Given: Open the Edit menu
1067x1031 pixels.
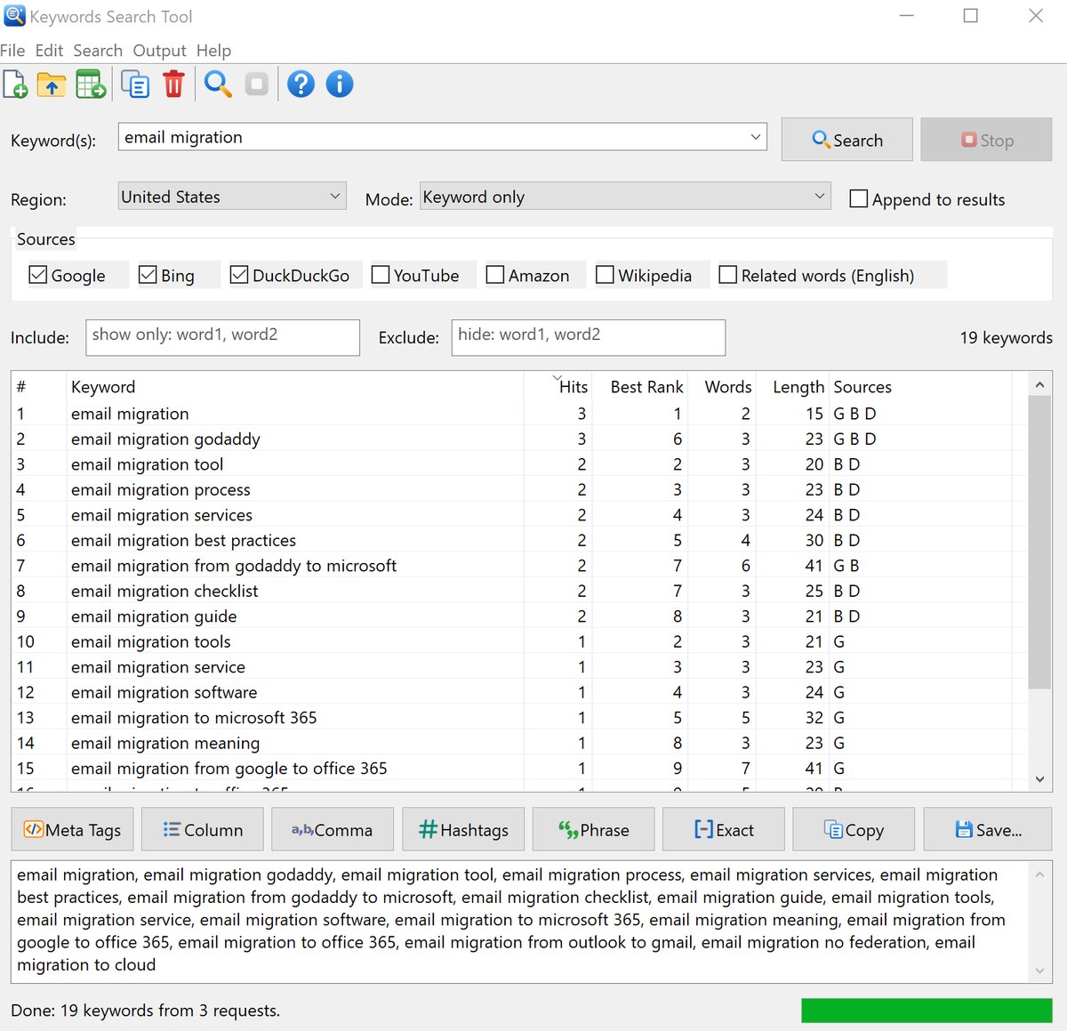Looking at the screenshot, I should coord(49,51).
